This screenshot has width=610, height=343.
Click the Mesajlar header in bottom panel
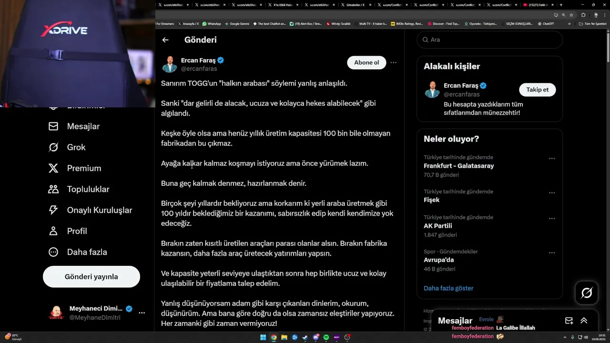pyautogui.click(x=455, y=321)
